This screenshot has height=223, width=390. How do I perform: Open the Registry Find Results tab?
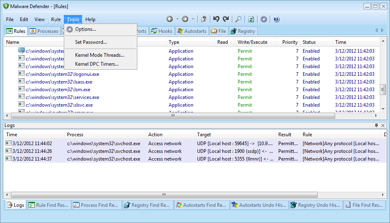148,205
